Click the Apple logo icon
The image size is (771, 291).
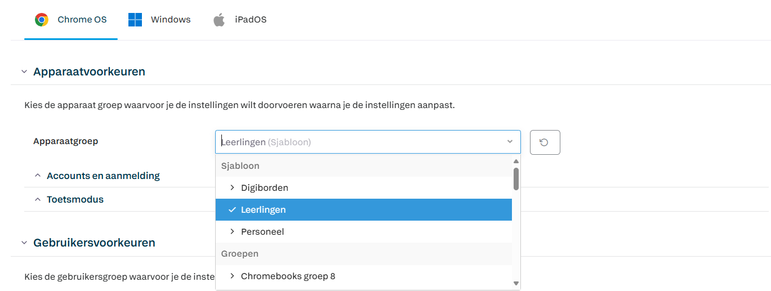point(219,20)
